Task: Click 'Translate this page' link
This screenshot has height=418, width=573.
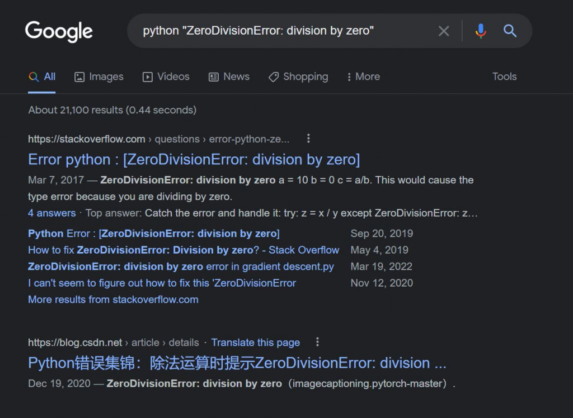Action: (255, 343)
